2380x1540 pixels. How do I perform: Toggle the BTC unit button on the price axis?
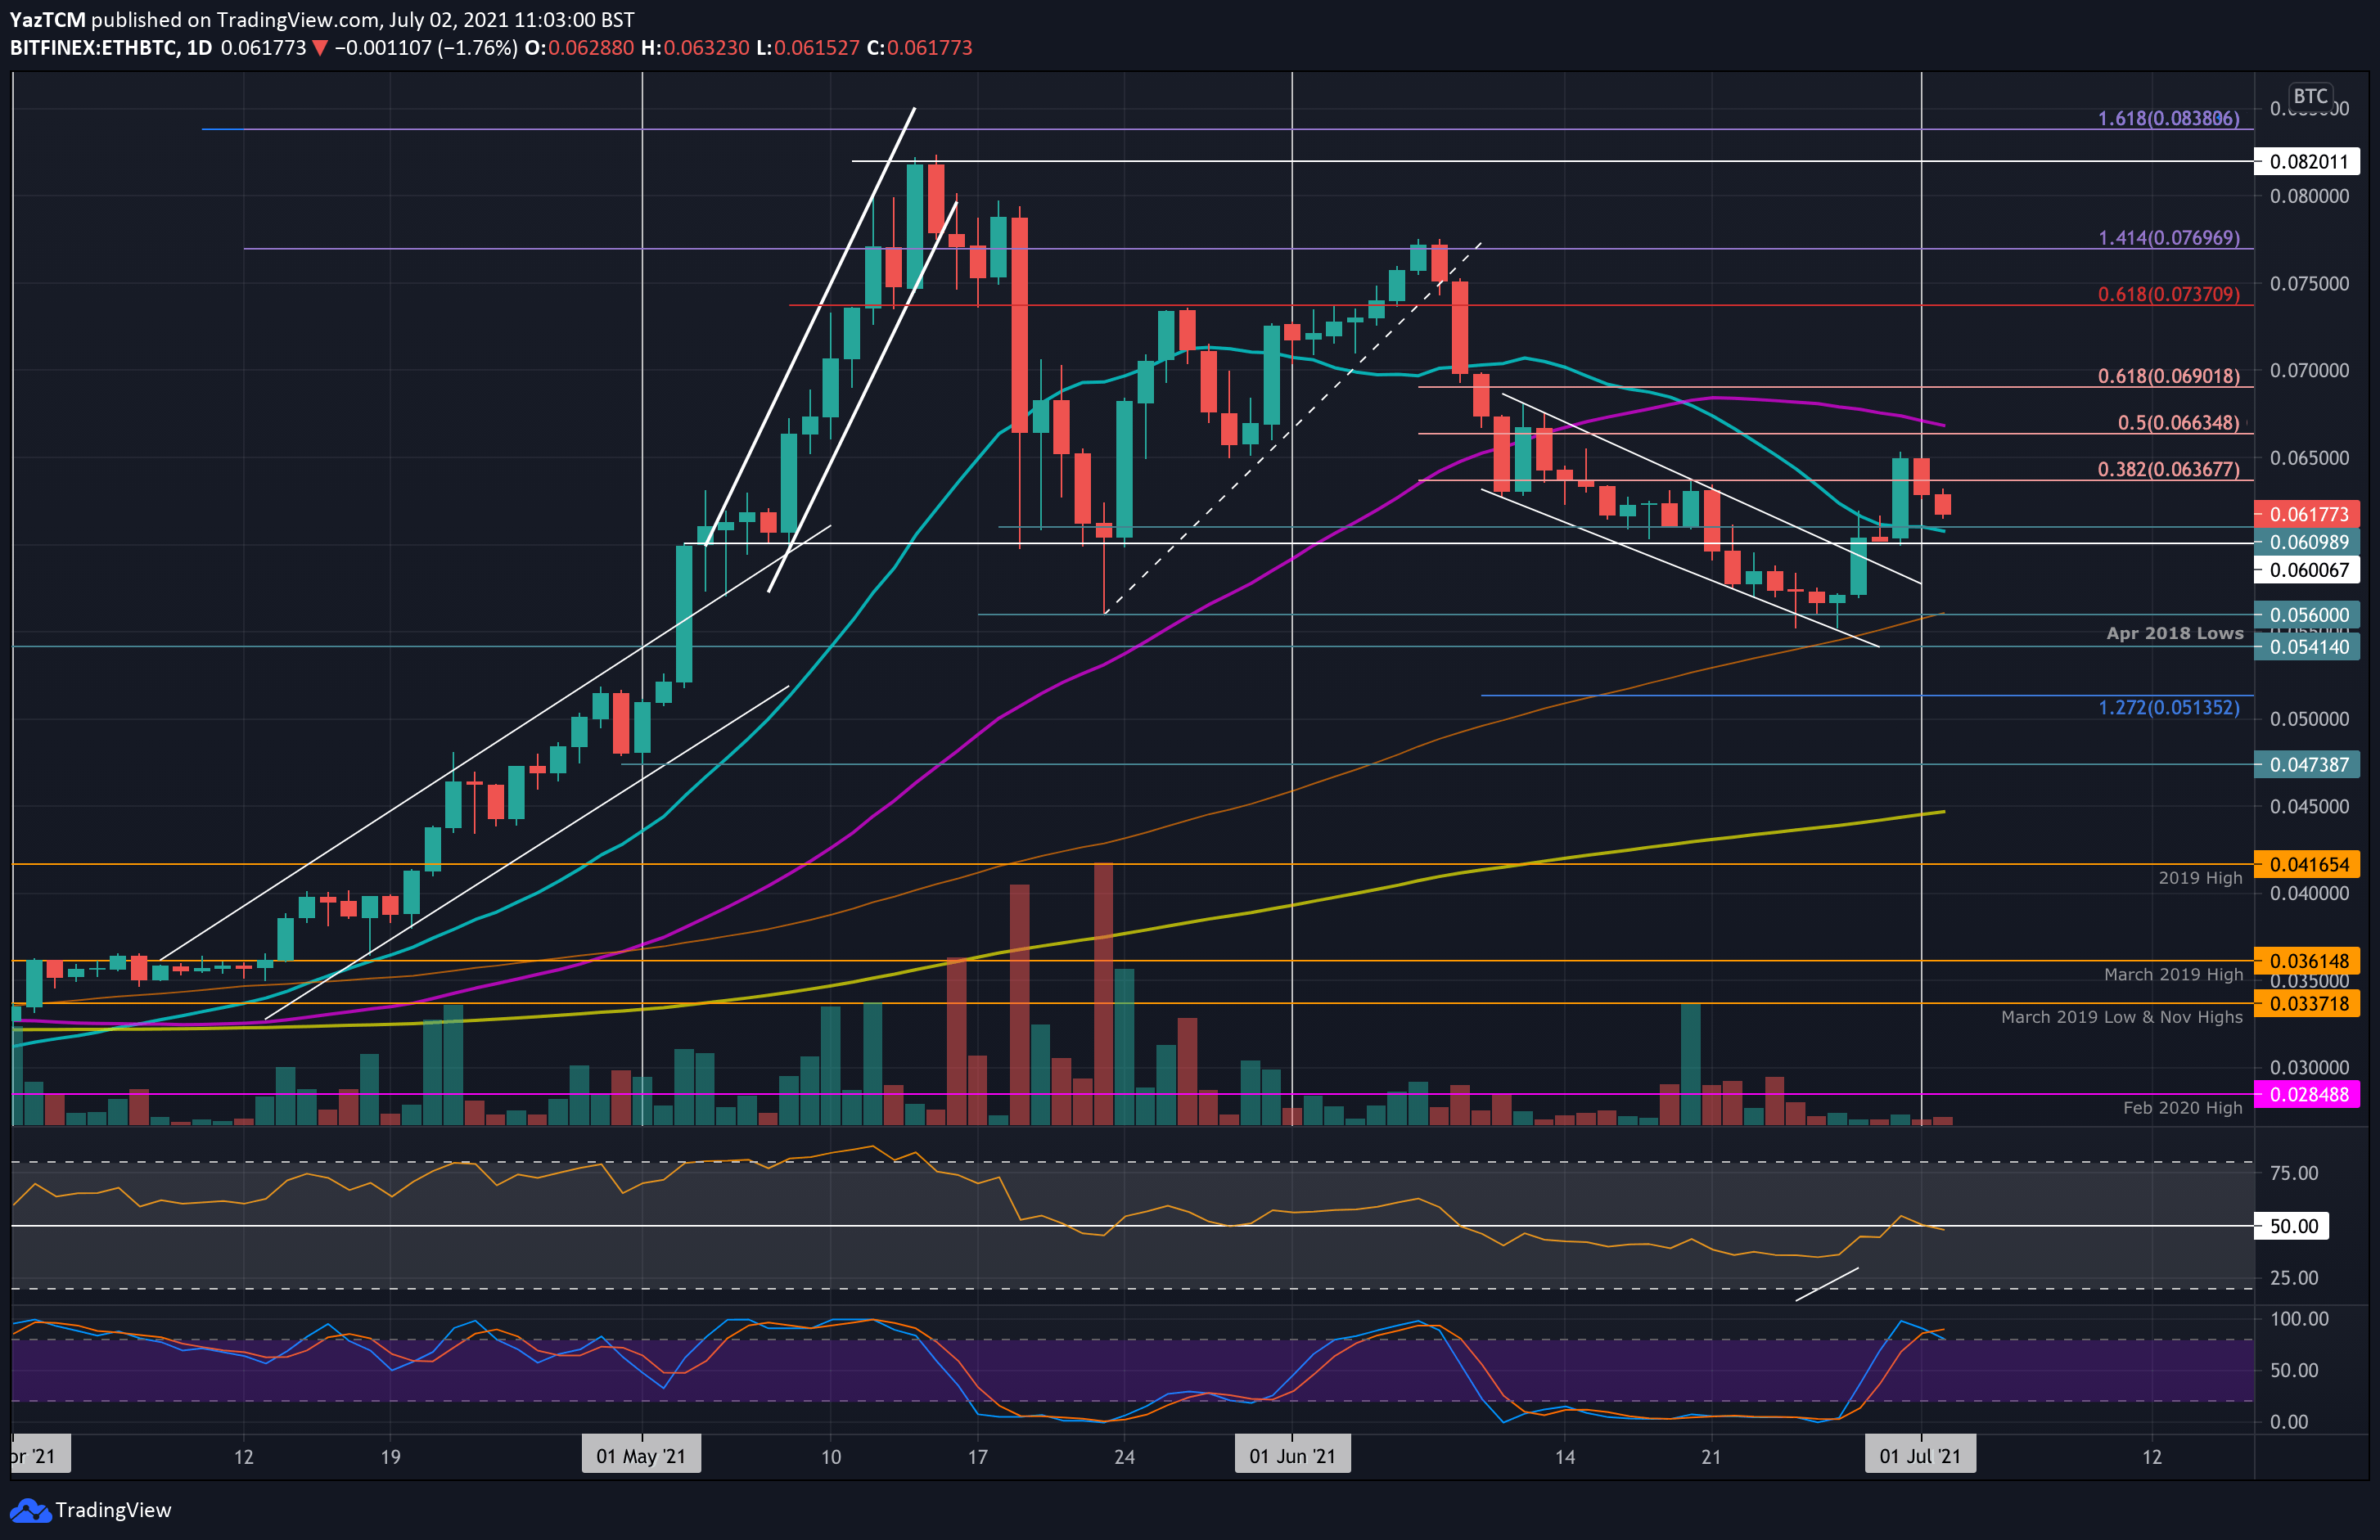(x=2311, y=96)
